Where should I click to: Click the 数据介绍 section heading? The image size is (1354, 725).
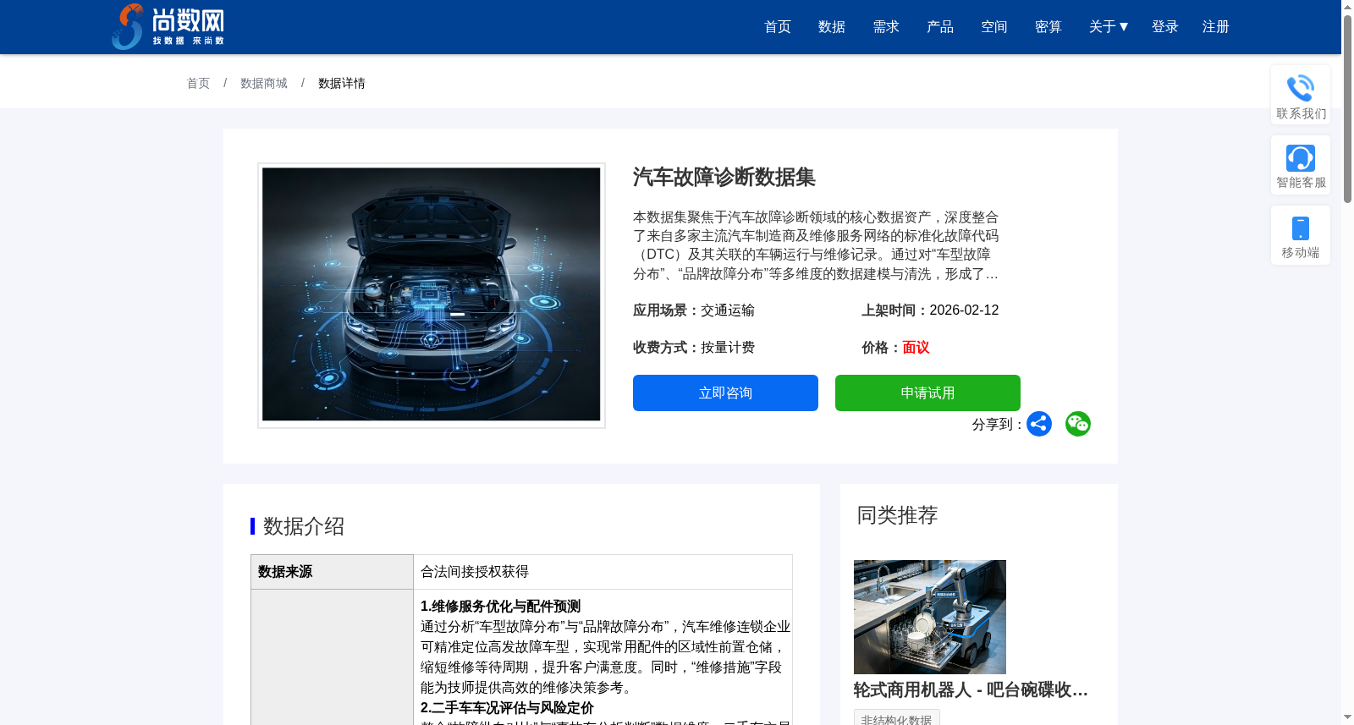[x=304, y=526]
